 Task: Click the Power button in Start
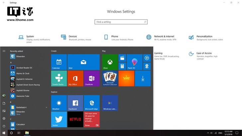(4, 126)
